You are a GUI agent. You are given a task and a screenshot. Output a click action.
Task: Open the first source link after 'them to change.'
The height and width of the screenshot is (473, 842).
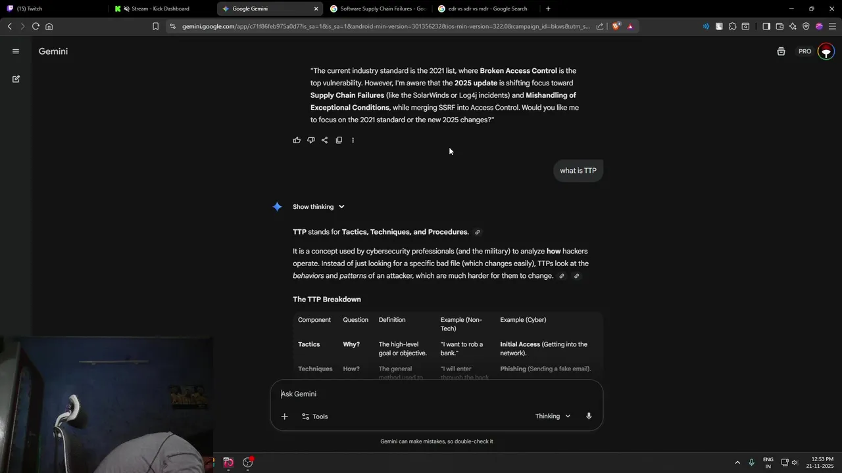[x=561, y=276]
